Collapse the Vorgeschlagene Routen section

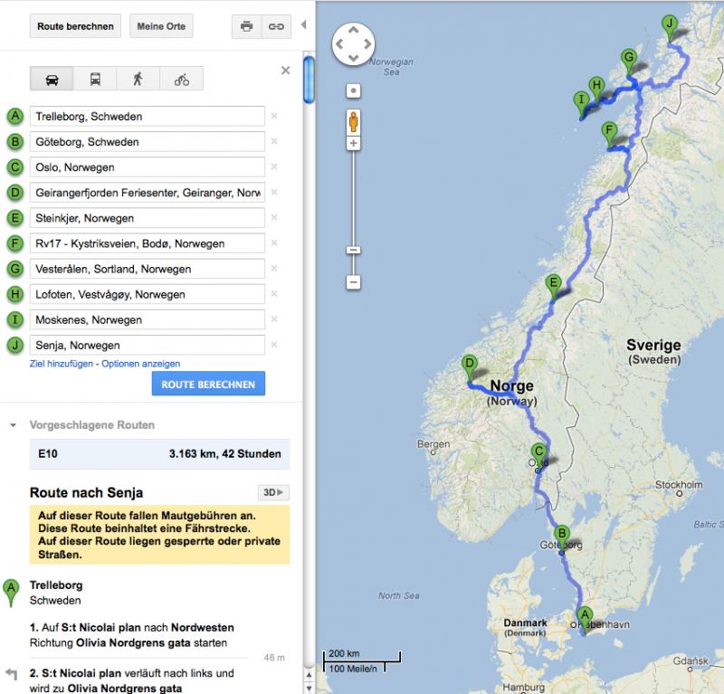pyautogui.click(x=14, y=424)
